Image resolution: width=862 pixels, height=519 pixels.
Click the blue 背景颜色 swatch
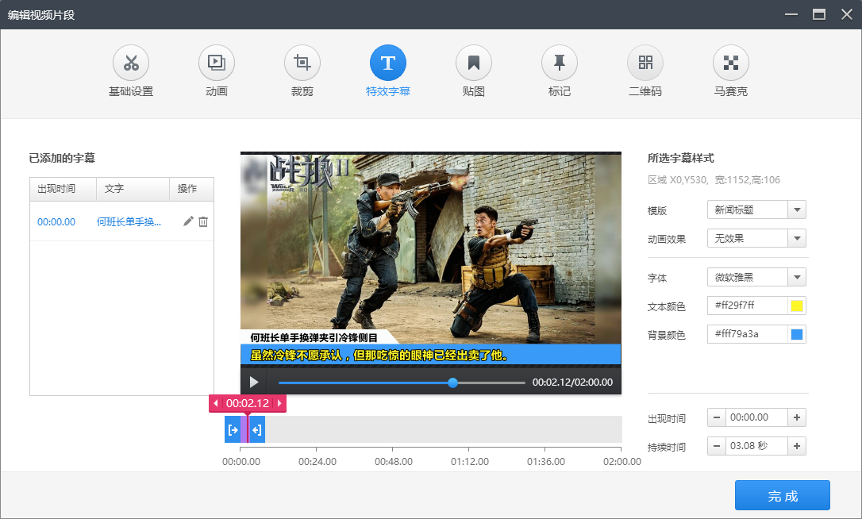click(797, 334)
